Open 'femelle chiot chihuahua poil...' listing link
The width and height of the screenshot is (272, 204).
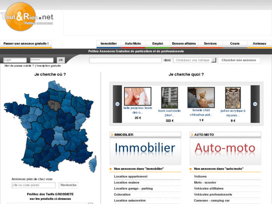tap(201, 113)
